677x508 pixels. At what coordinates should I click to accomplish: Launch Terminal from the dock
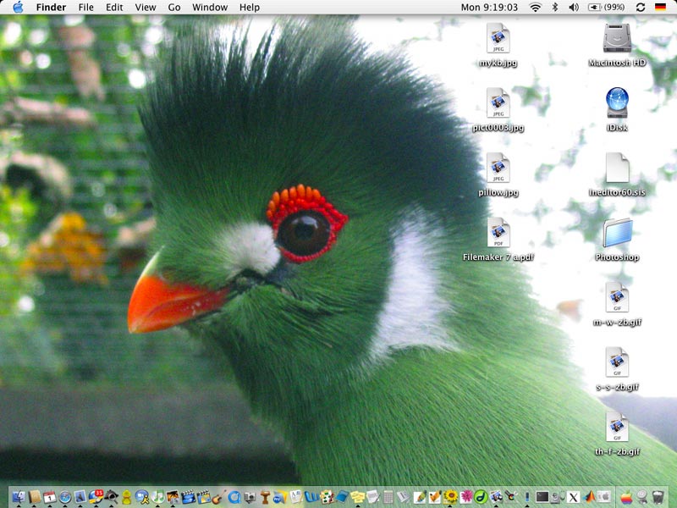click(542, 497)
